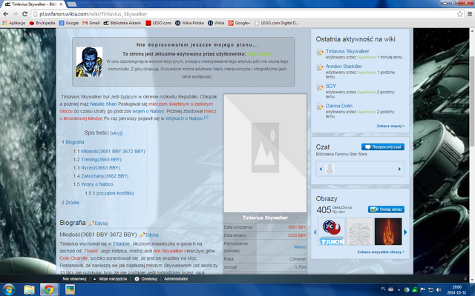Jump to początek konfliktu subsection
The height and width of the screenshot is (296, 475).
115,193
